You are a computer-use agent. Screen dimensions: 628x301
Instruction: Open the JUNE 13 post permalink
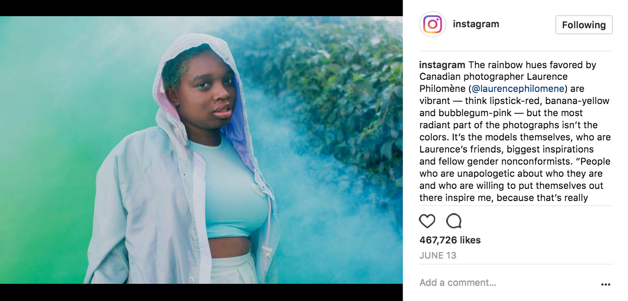(x=438, y=256)
